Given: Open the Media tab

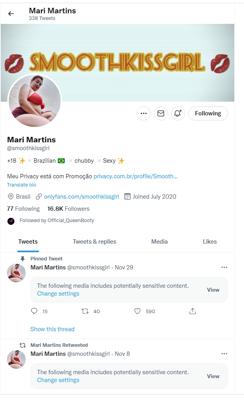Looking at the screenshot, I should [159, 242].
